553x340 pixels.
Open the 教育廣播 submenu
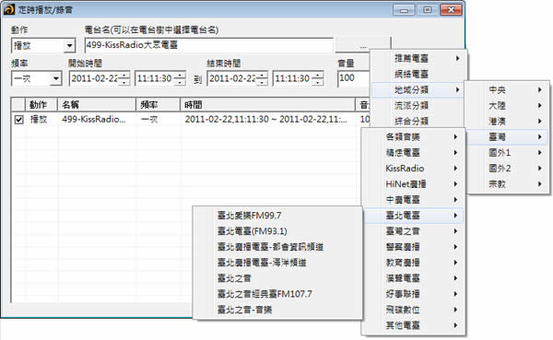(x=413, y=263)
